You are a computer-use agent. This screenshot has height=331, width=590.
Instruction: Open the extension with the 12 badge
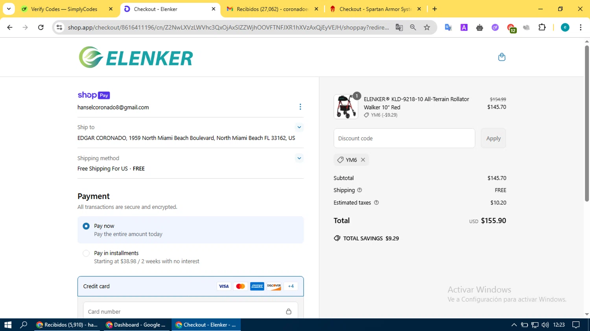pos(511,28)
